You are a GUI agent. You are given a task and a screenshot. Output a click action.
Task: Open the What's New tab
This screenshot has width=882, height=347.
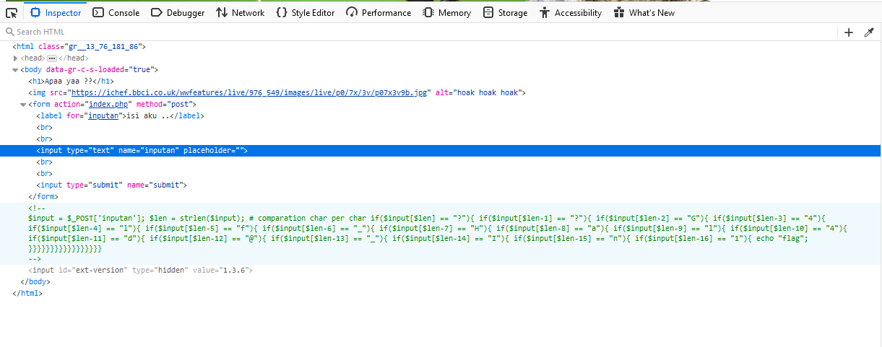coord(644,13)
